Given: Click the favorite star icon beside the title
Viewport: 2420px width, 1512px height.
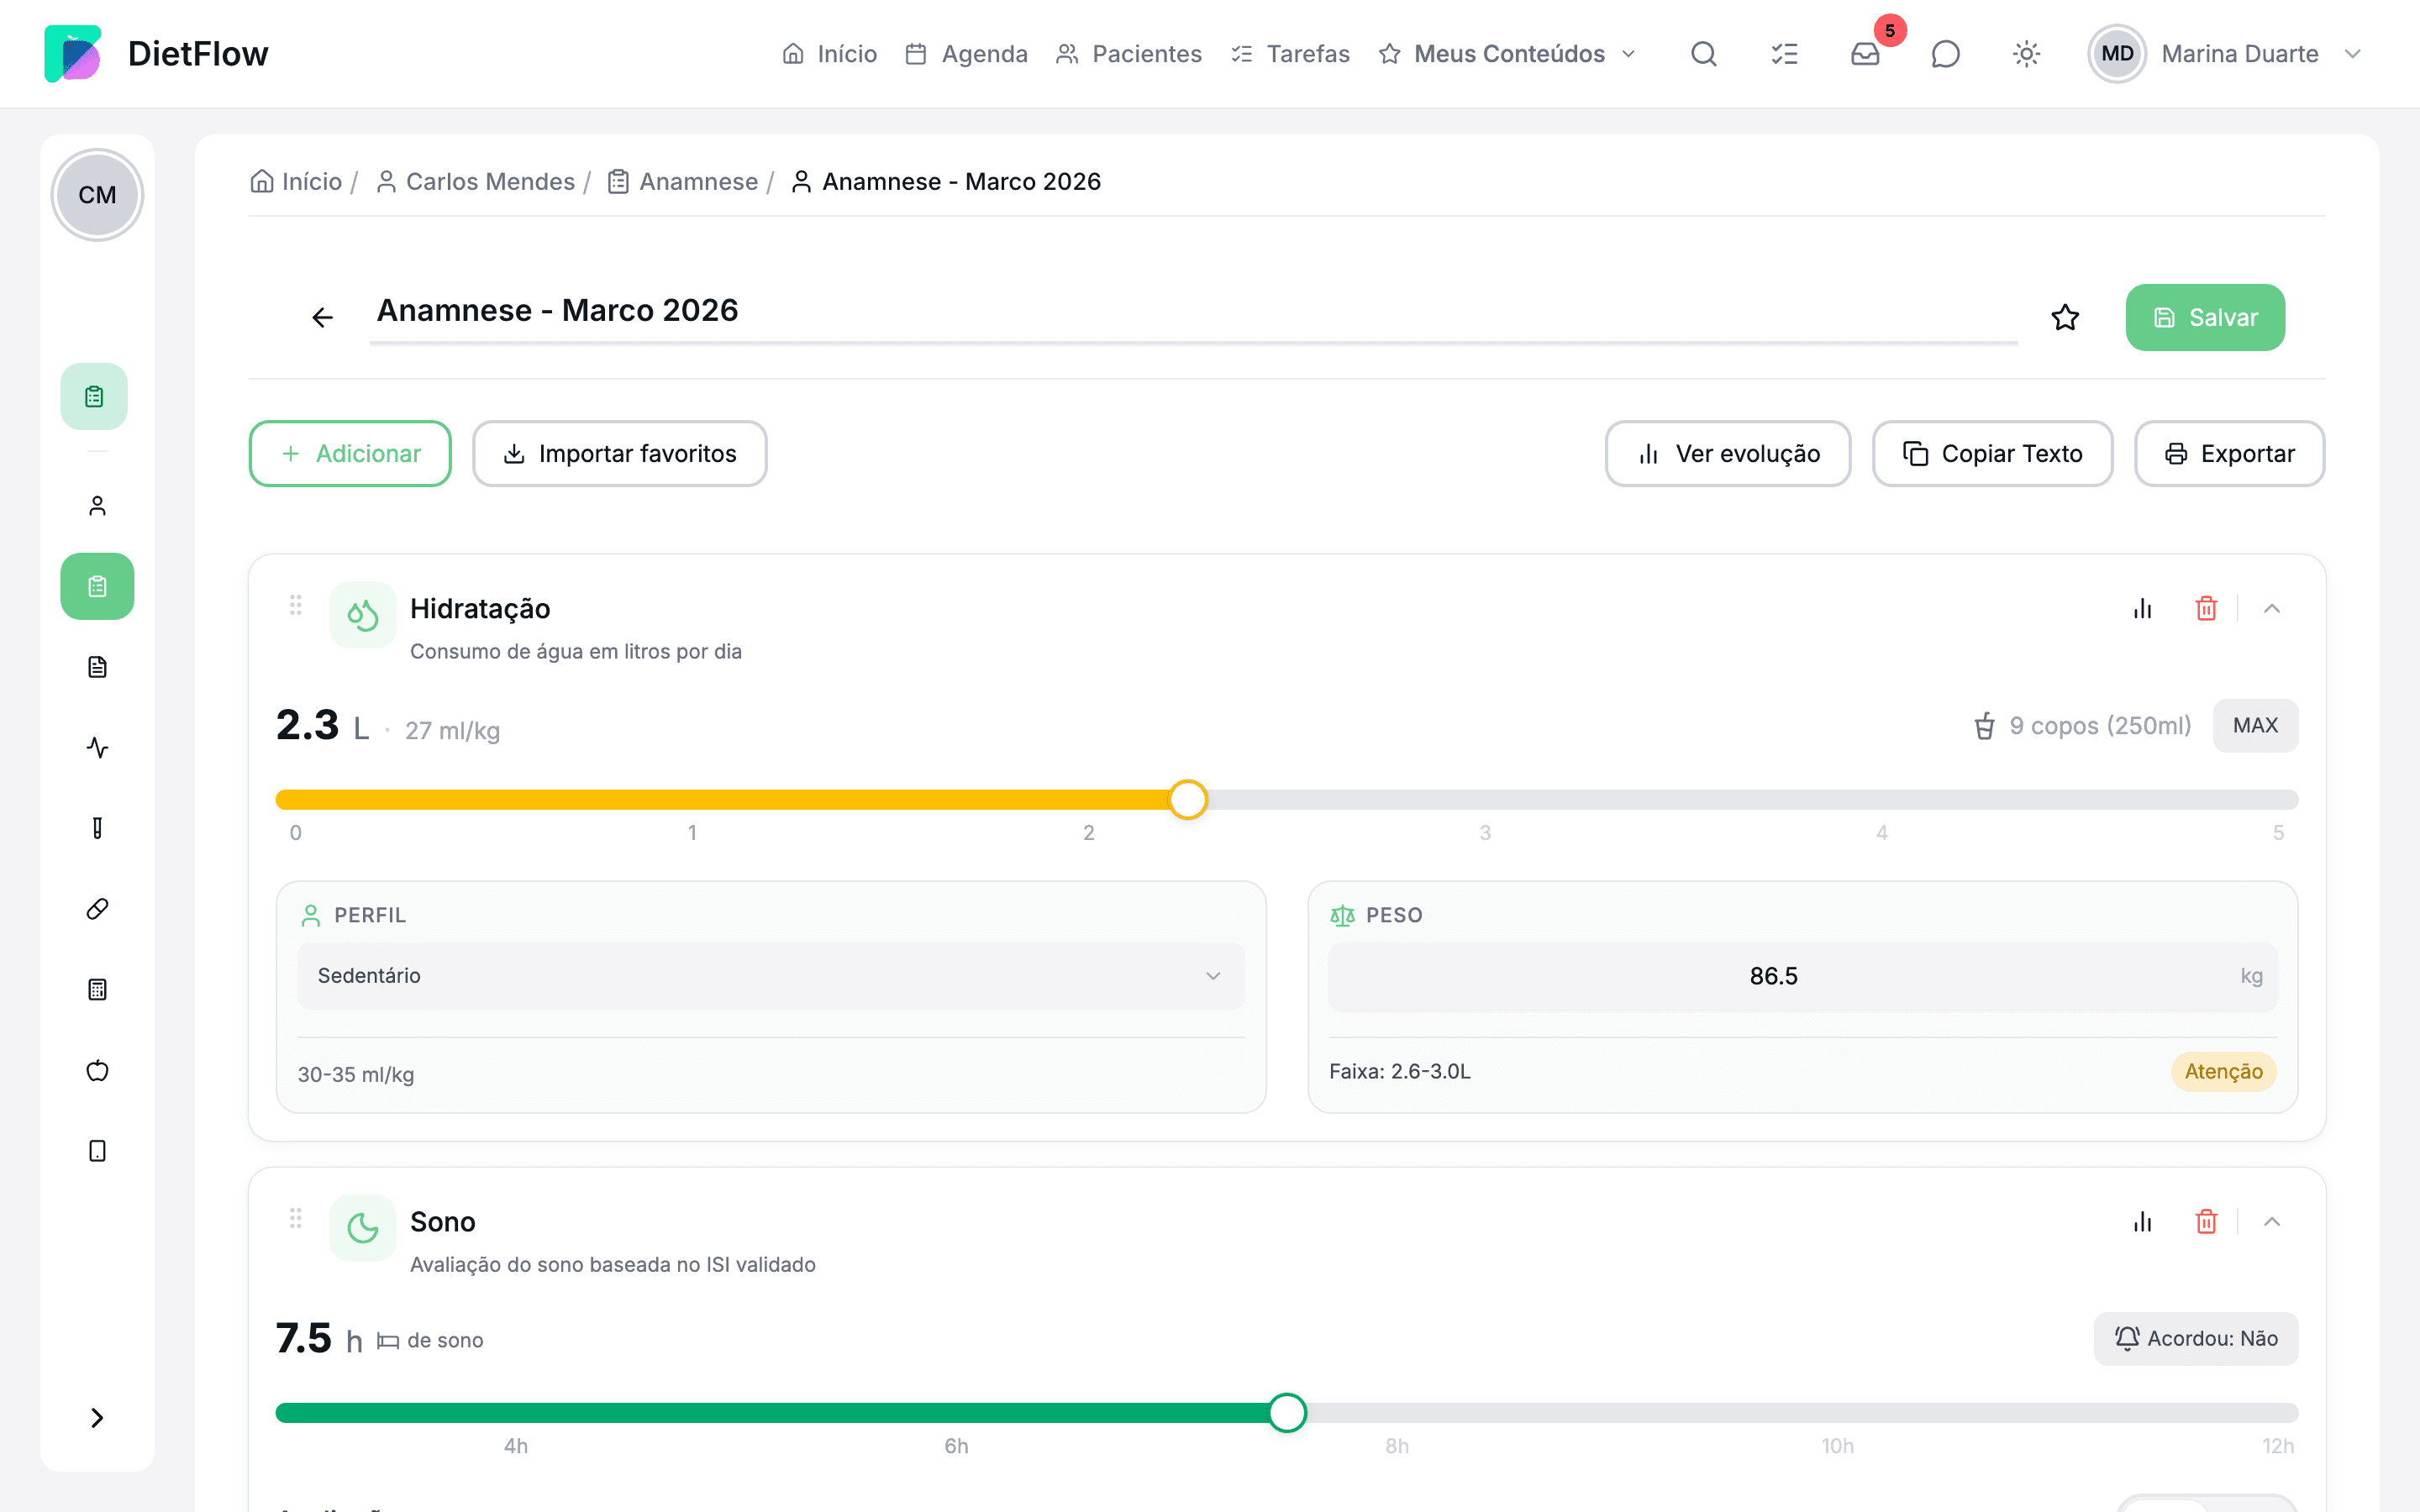Looking at the screenshot, I should (x=2065, y=317).
